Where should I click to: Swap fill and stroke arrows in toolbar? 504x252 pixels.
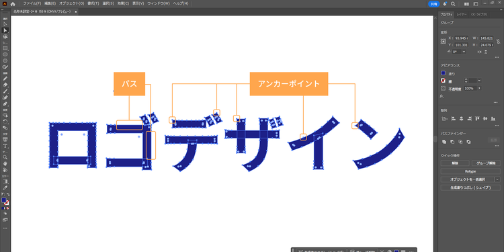point(8,194)
